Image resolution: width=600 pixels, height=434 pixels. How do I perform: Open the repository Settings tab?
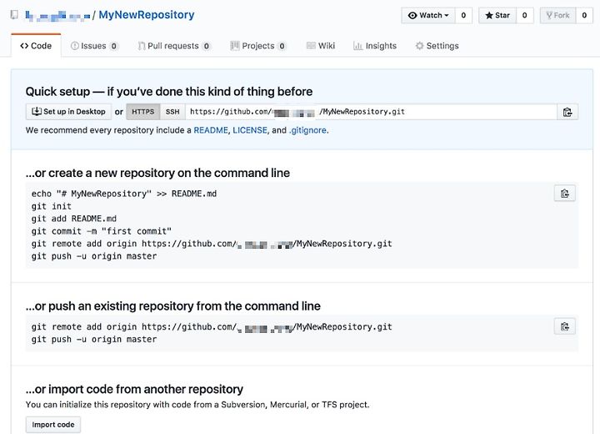click(x=437, y=46)
